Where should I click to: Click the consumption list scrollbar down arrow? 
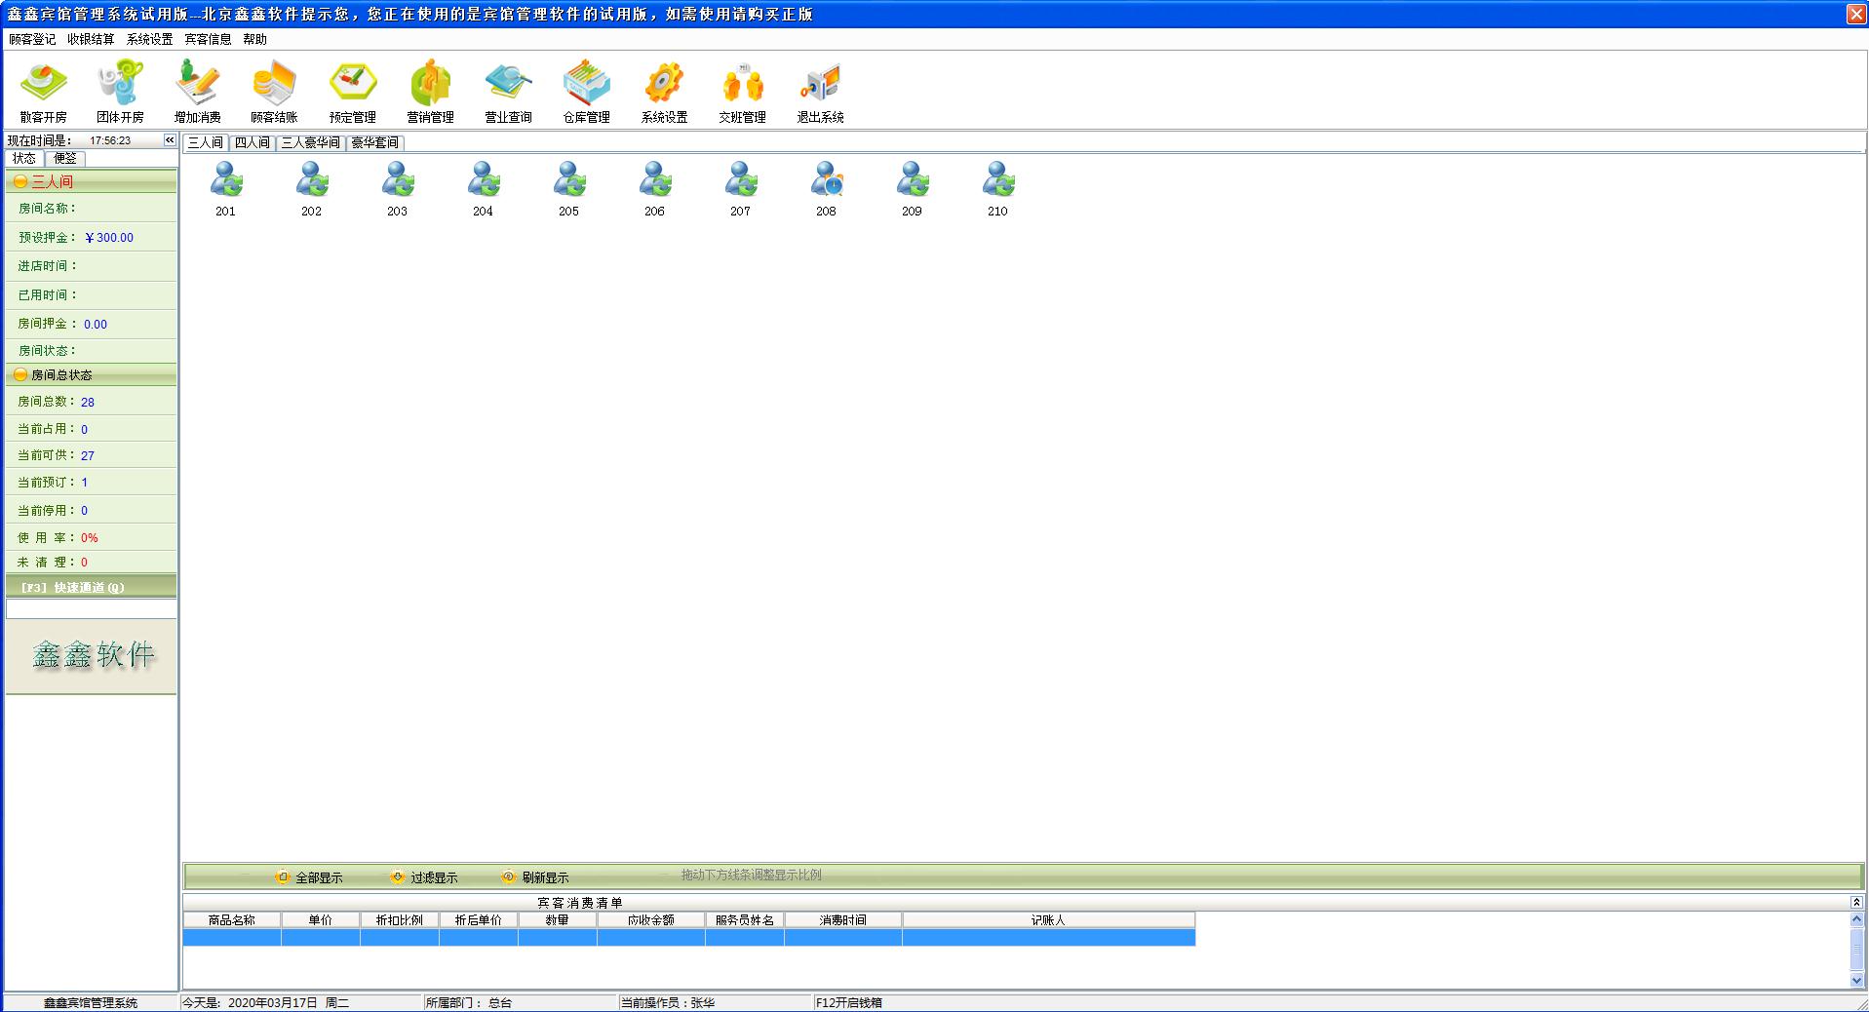click(x=1856, y=980)
